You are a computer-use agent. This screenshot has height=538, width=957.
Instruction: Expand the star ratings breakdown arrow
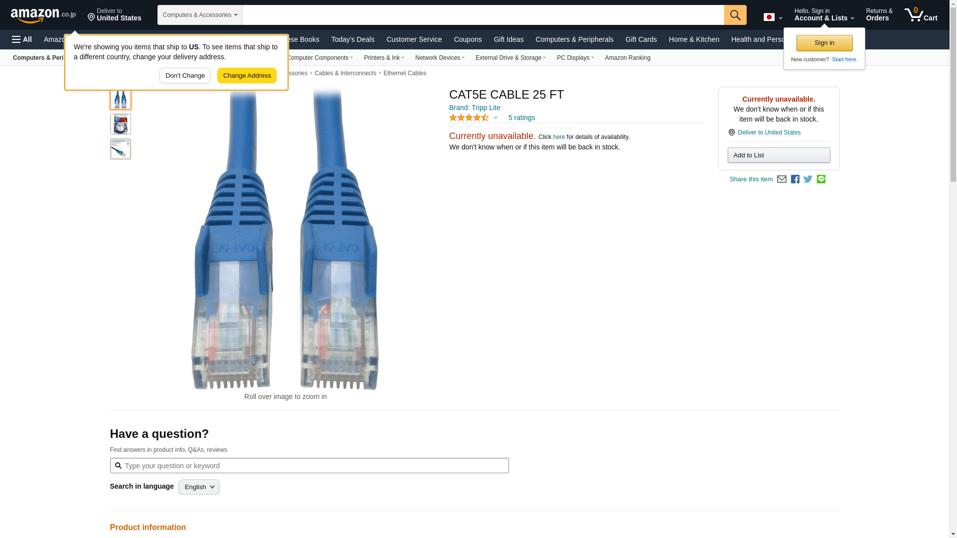495,118
